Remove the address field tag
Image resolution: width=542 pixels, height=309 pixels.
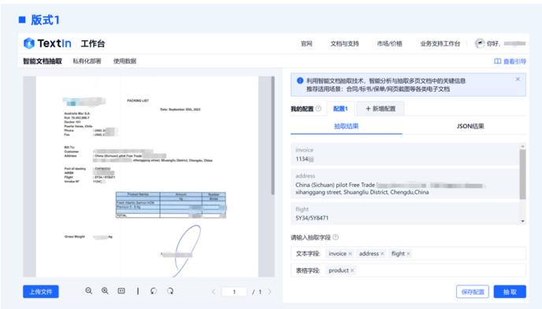[x=382, y=254]
